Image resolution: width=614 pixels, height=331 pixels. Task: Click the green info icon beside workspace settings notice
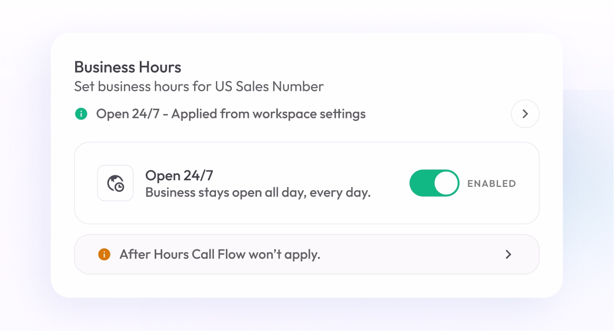coord(82,114)
